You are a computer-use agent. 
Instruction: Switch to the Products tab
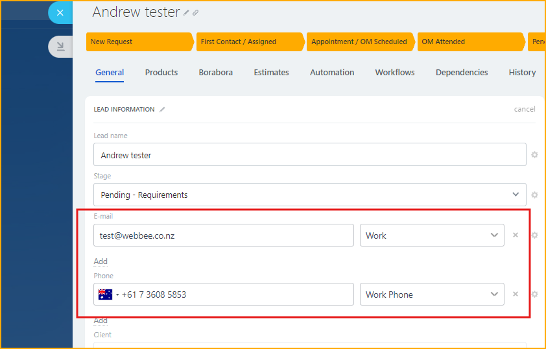coord(161,73)
